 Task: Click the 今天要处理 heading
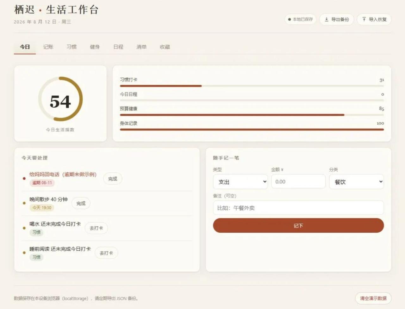pyautogui.click(x=34, y=158)
